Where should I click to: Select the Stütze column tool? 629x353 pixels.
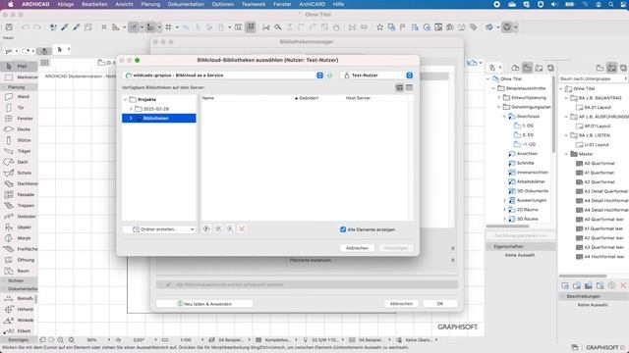[x=19, y=140]
